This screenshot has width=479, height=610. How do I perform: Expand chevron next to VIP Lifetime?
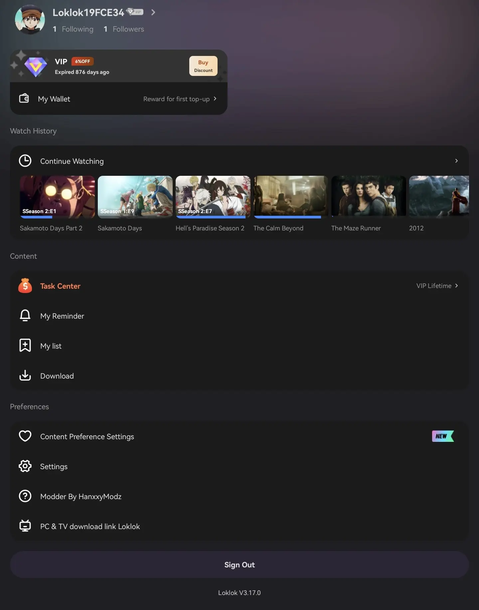tap(456, 286)
